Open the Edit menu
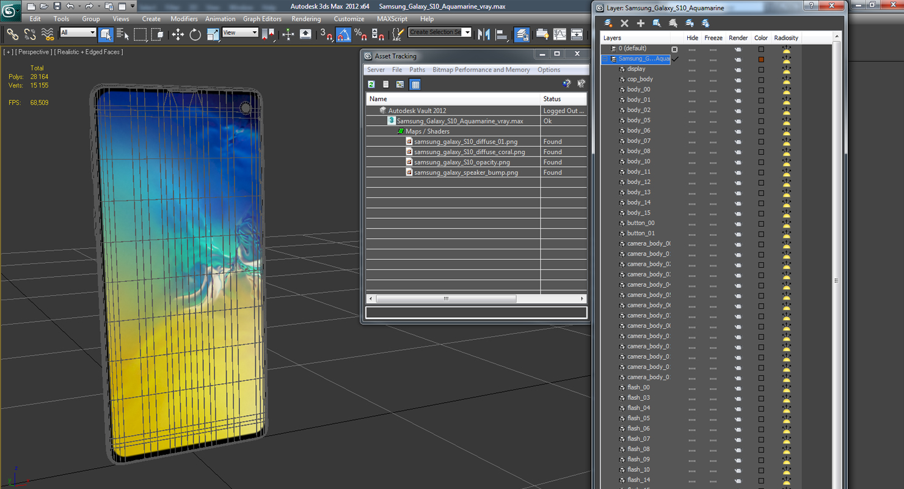The image size is (904, 489). click(35, 19)
